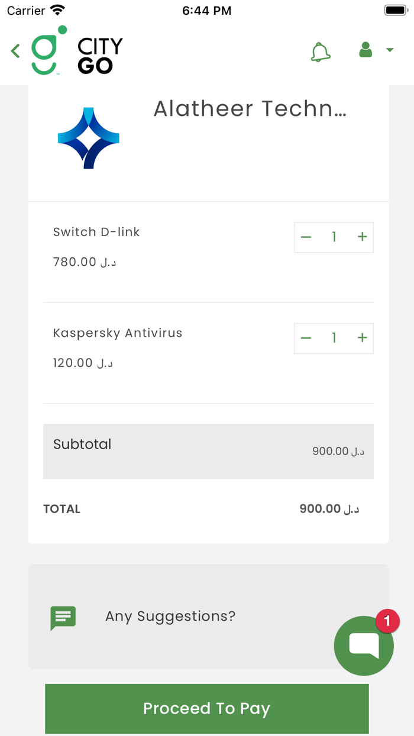Increase Switch D-link quantity
The width and height of the screenshot is (414, 736).
point(363,237)
